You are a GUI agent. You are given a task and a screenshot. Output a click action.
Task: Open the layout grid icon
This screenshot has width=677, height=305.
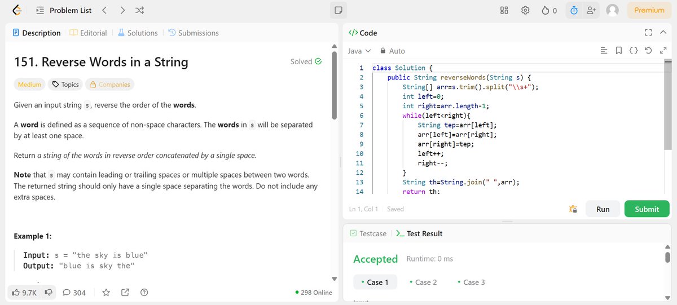pos(505,10)
